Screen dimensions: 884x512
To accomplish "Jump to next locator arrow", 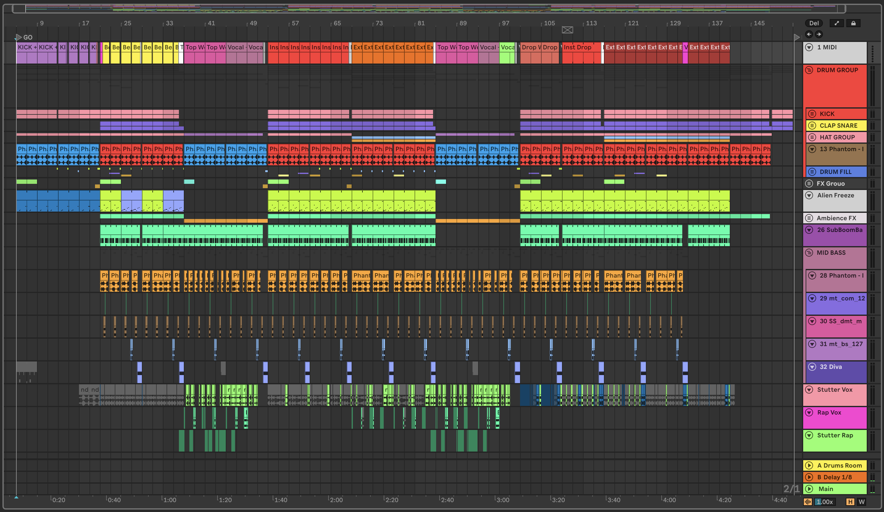I will point(819,34).
